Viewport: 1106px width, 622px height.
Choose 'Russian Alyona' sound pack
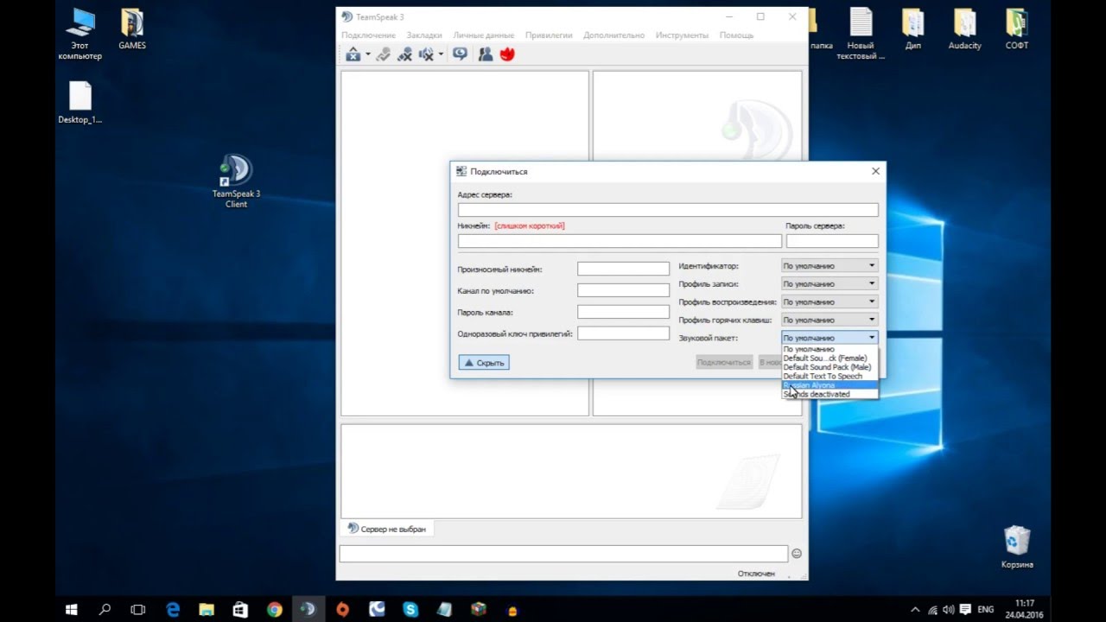[x=829, y=385]
